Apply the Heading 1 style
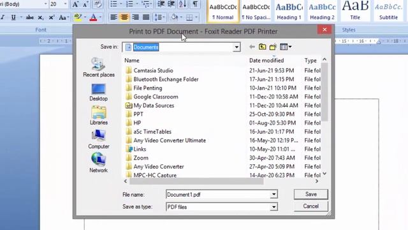 click(289, 11)
